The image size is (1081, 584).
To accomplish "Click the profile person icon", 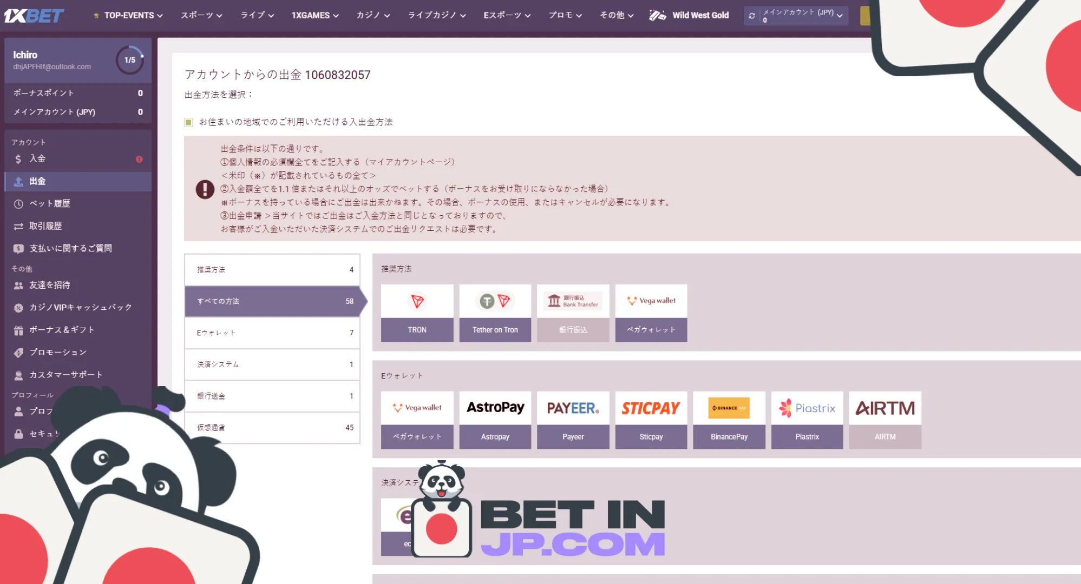I will [x=18, y=411].
